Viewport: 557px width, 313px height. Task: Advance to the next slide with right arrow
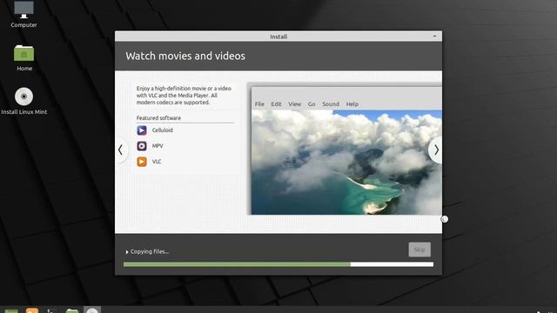[436, 150]
